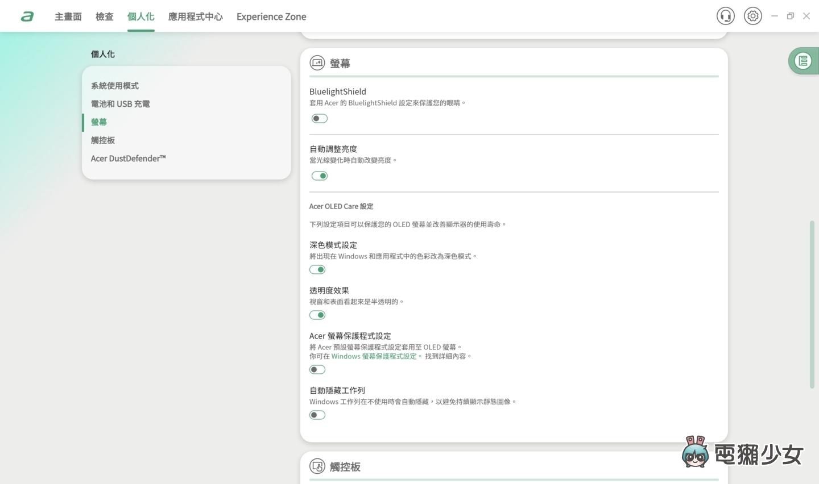Click the 個人化 sidebar heading
This screenshot has height=484, width=819.
click(x=103, y=54)
